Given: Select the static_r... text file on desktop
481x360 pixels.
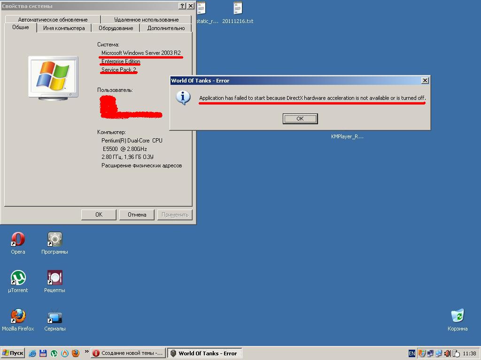Looking at the screenshot, I should coord(206,13).
